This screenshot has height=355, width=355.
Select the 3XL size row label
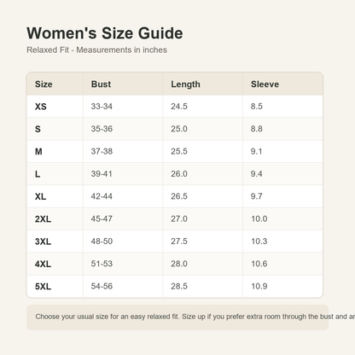point(43,242)
